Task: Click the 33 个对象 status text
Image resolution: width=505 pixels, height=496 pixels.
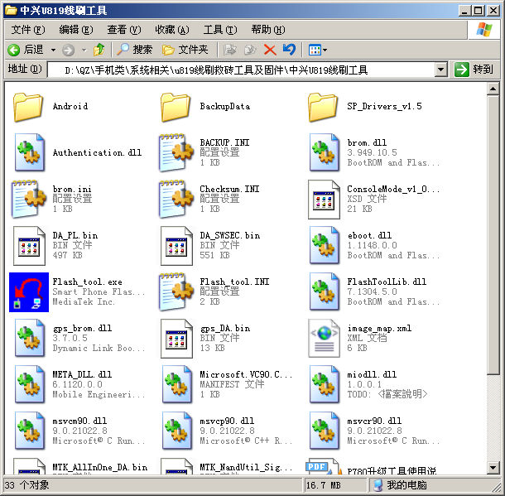Action: pyautogui.click(x=26, y=485)
